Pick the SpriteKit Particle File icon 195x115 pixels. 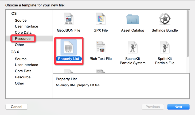165,47
